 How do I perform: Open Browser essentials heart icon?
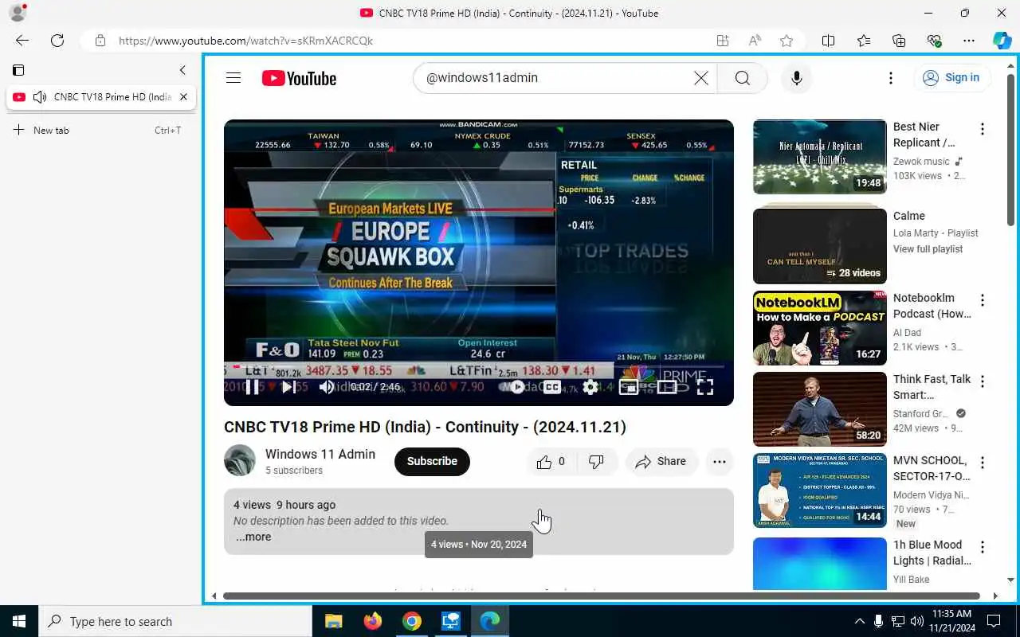tap(934, 41)
